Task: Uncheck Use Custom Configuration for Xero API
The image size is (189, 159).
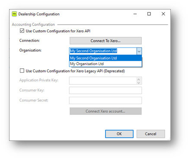Action: point(22,31)
